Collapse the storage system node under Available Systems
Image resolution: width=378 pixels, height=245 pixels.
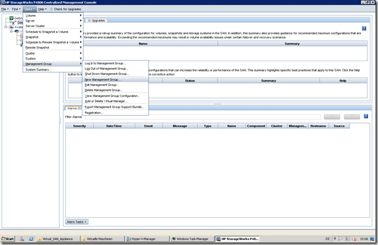tap(11, 32)
